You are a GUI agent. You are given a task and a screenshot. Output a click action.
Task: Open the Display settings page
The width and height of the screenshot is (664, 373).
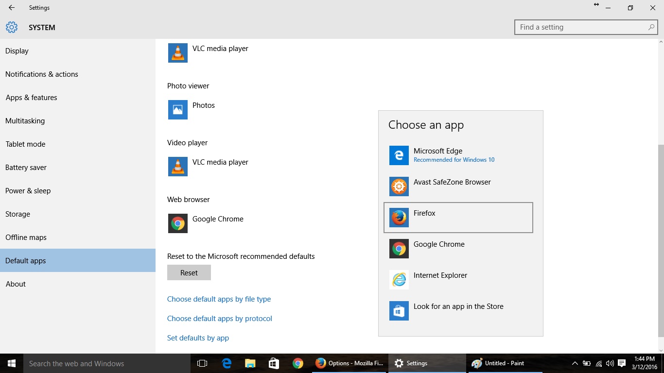(x=78, y=51)
